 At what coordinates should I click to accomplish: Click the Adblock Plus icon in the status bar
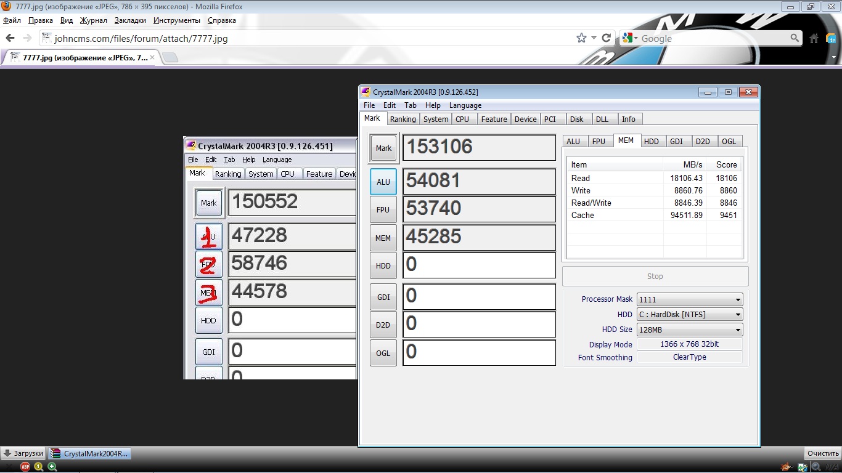point(25,467)
